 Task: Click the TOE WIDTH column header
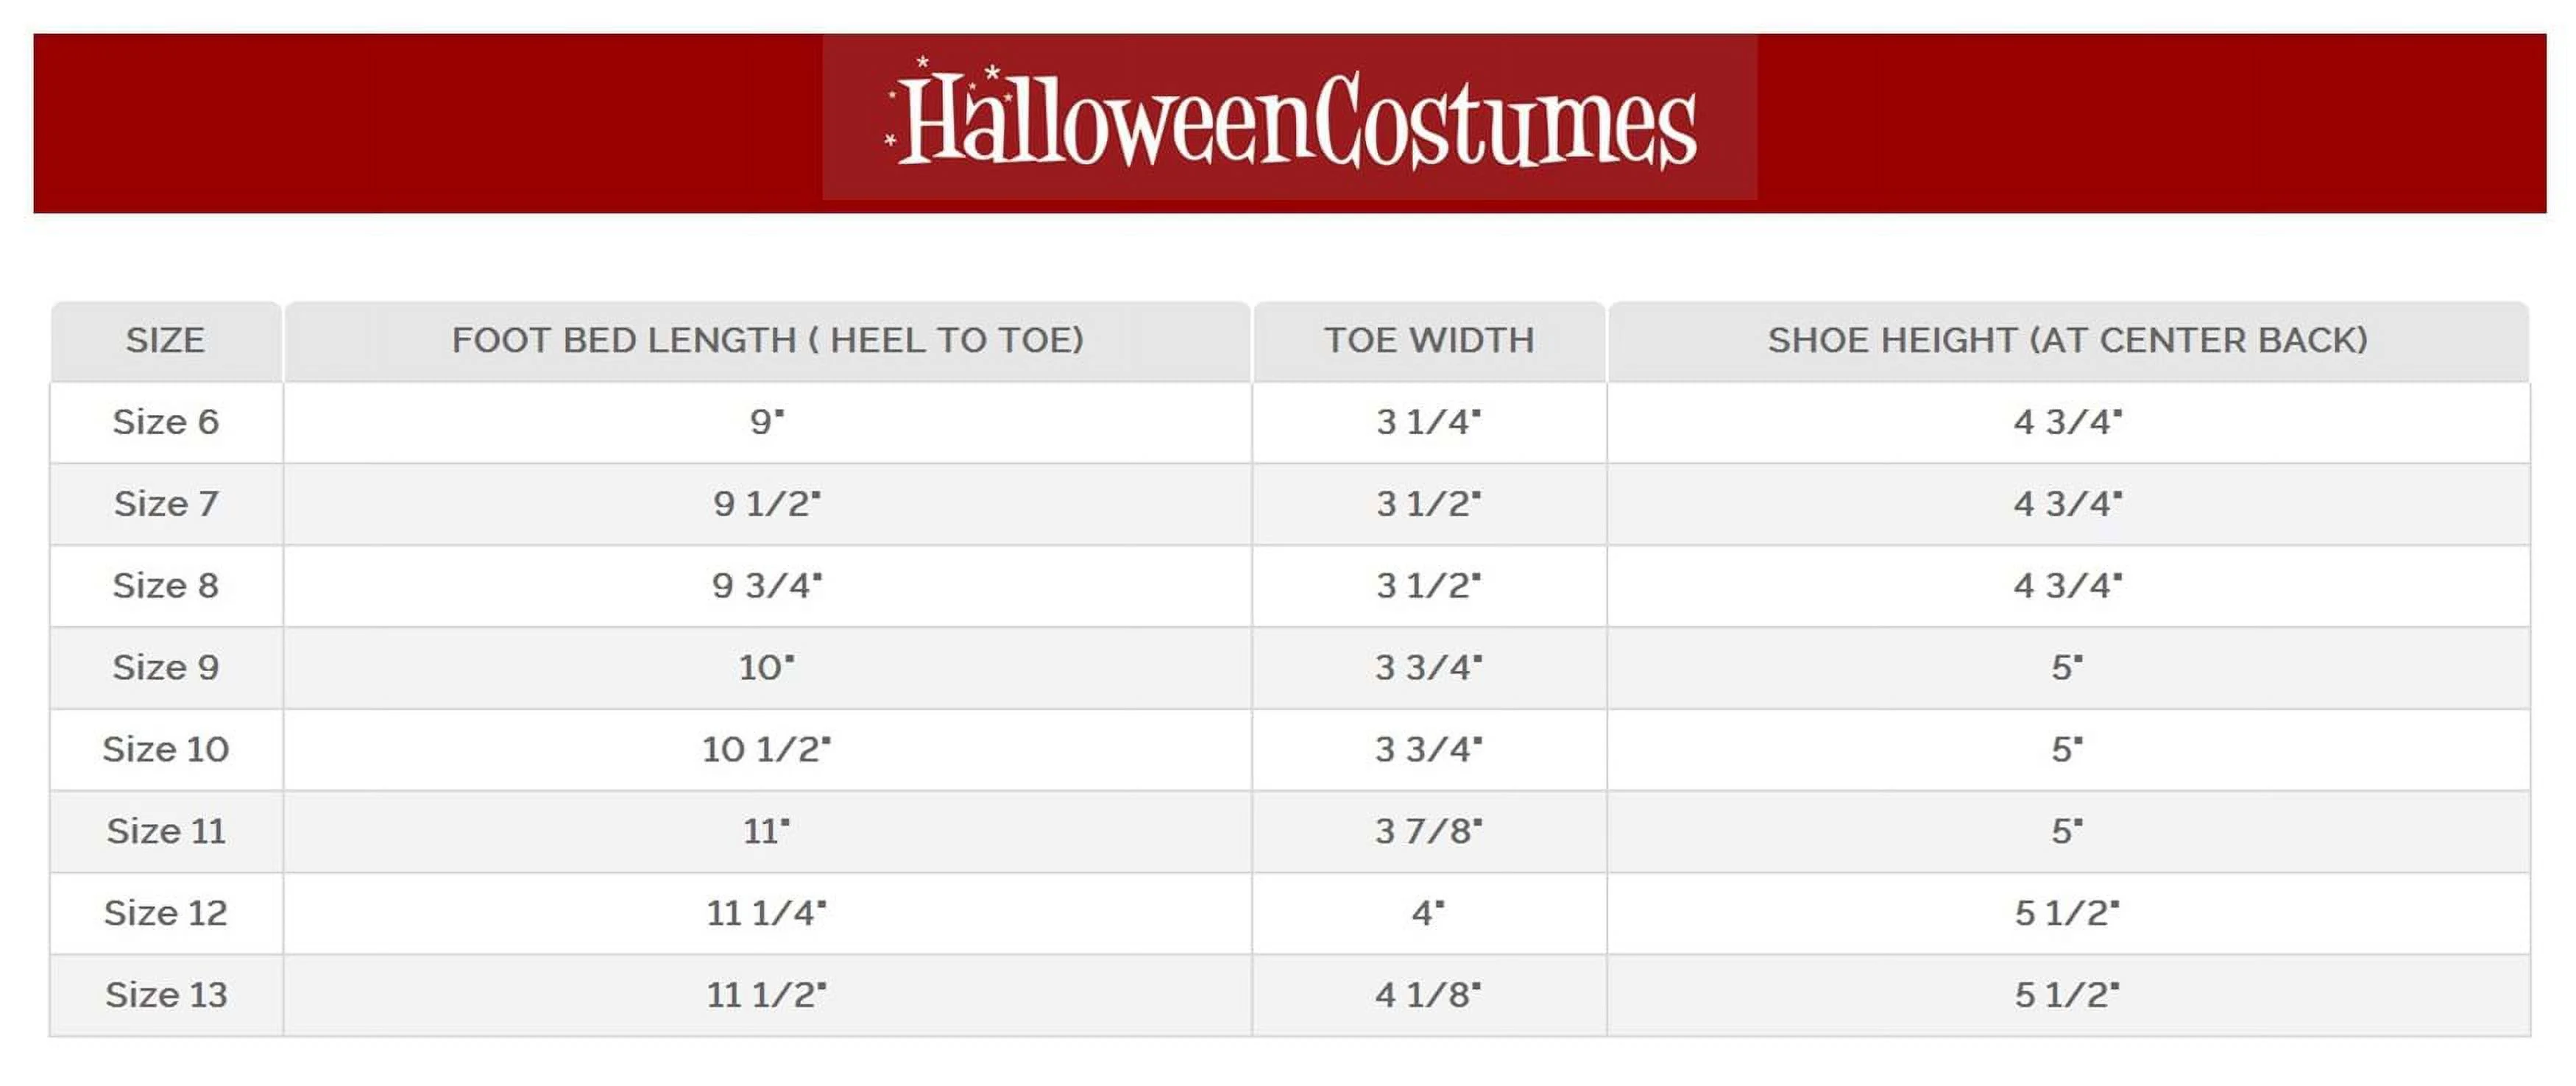coord(1429,341)
